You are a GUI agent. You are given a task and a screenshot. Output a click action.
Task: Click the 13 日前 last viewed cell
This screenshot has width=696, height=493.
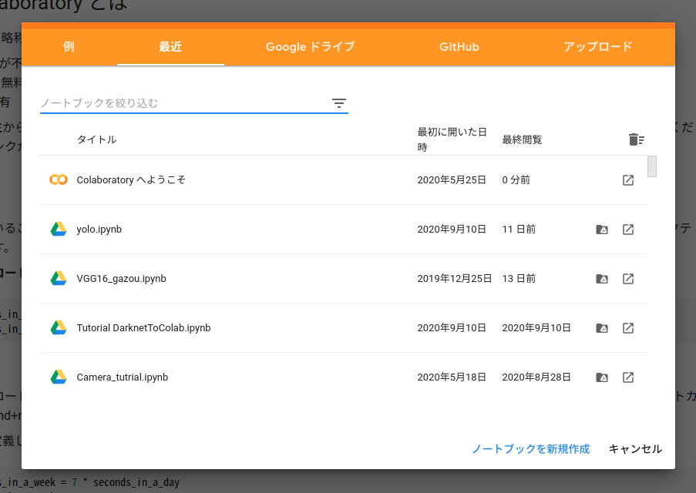519,278
